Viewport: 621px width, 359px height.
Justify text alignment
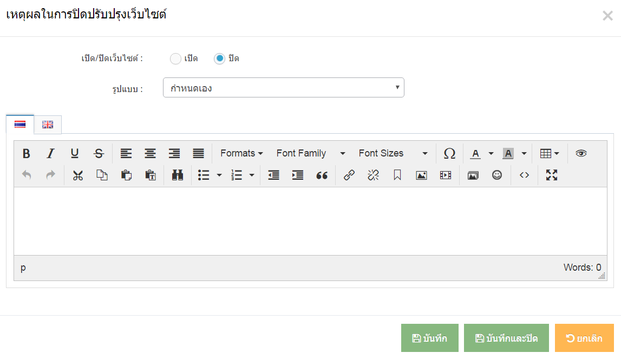coord(198,153)
